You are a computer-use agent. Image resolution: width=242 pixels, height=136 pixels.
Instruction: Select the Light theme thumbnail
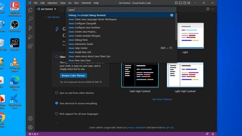click(x=191, y=36)
